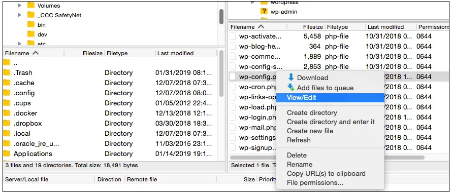Open File permissions... dialog

pyautogui.click(x=315, y=183)
